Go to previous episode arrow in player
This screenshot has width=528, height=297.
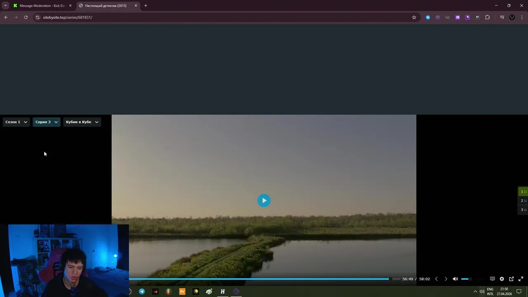pyautogui.click(x=436, y=279)
